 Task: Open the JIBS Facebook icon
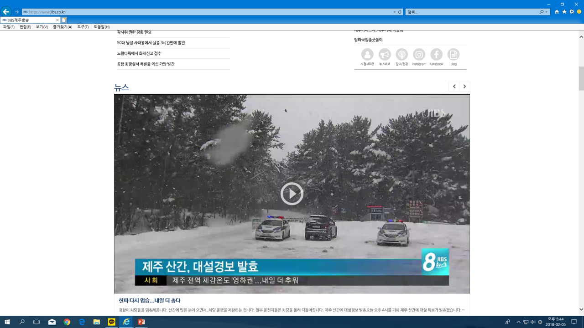(x=436, y=55)
